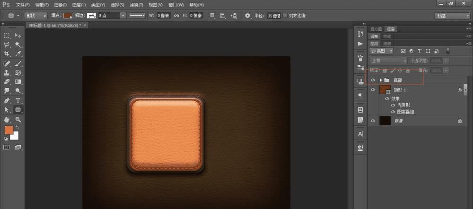
Task: Click the Magic Wand tool
Action: [x=18, y=45]
